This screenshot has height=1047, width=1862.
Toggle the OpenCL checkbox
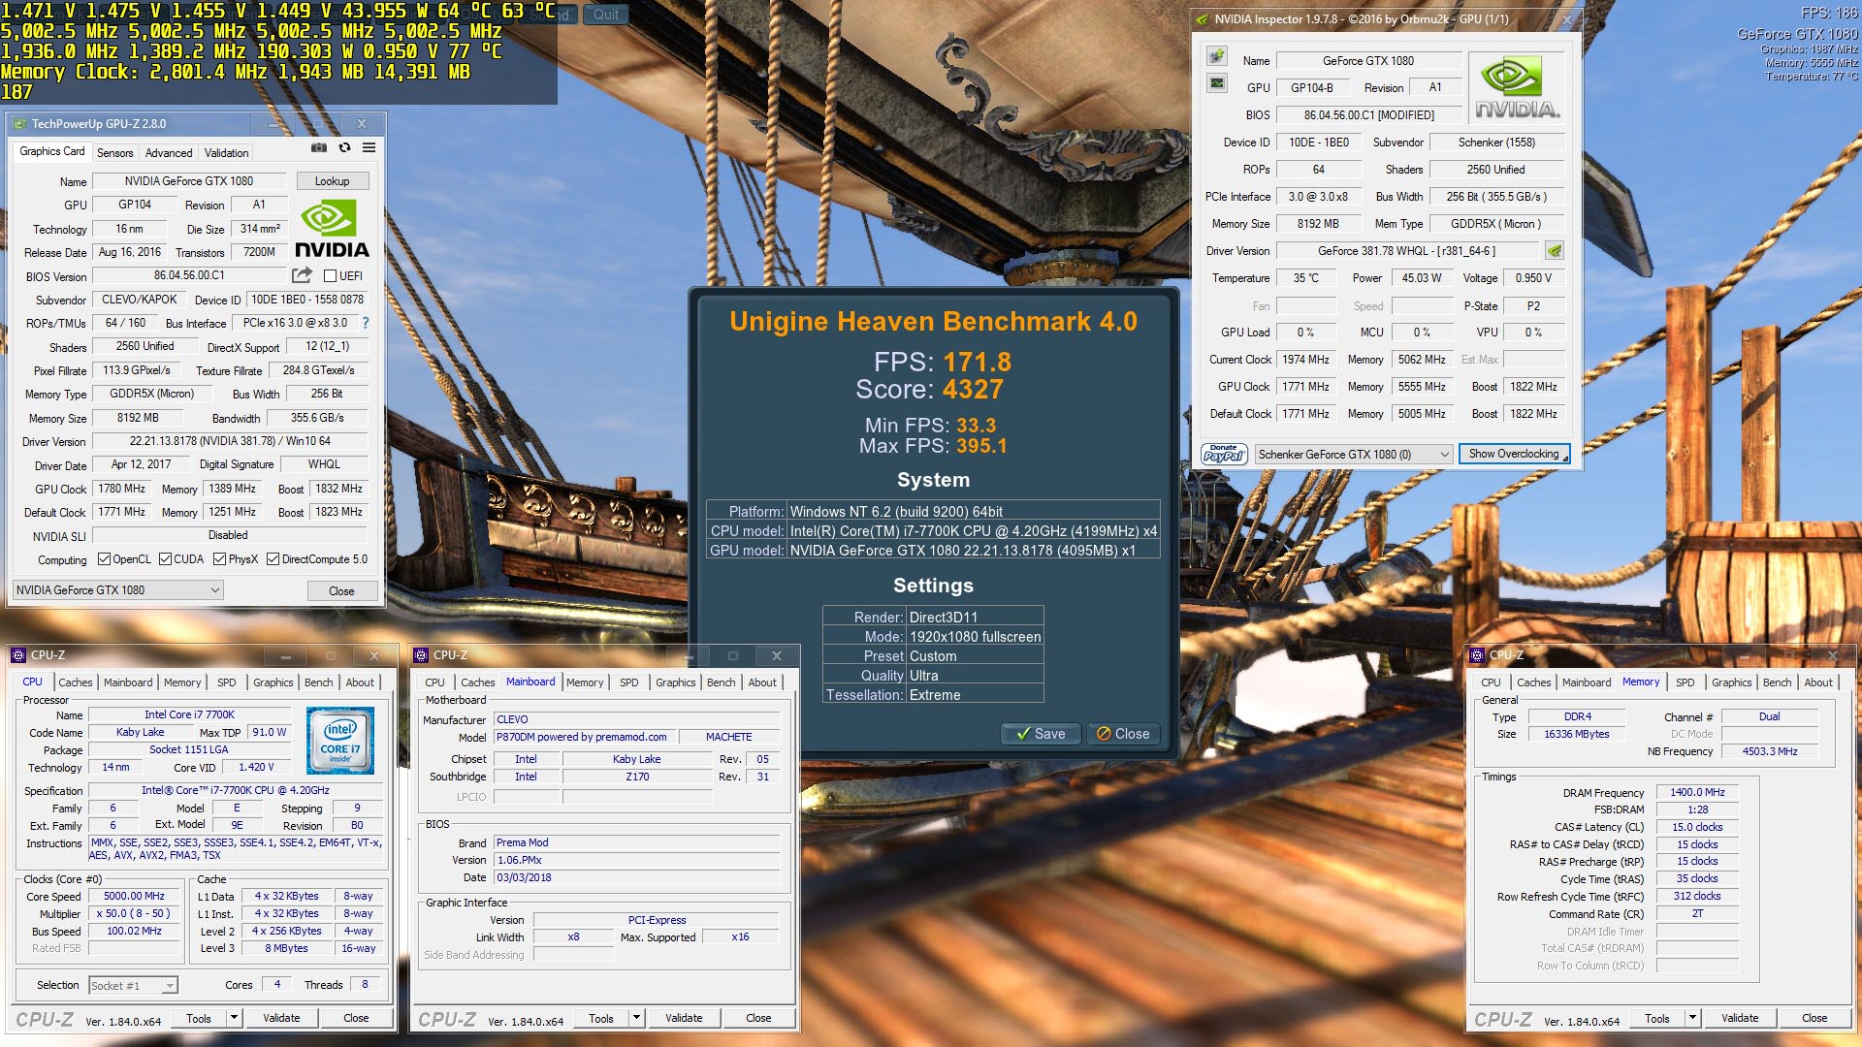tap(105, 559)
